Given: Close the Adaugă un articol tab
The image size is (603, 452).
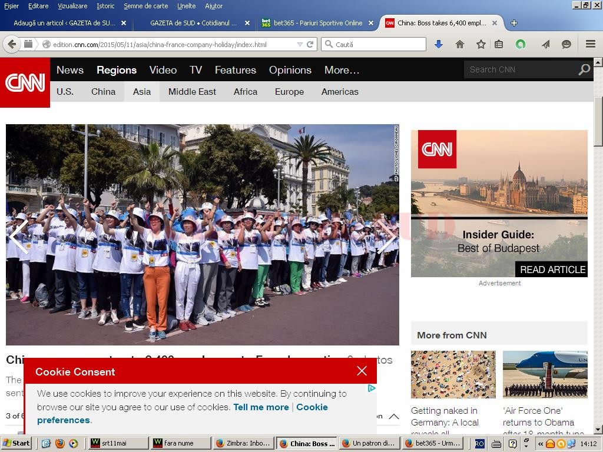Looking at the screenshot, I should (124, 23).
